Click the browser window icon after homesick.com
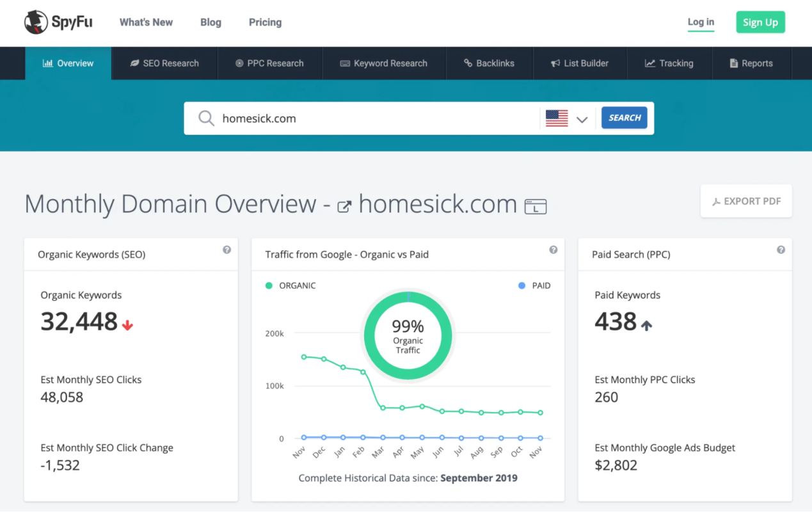Screen dimensions: 812x512 tap(536, 206)
